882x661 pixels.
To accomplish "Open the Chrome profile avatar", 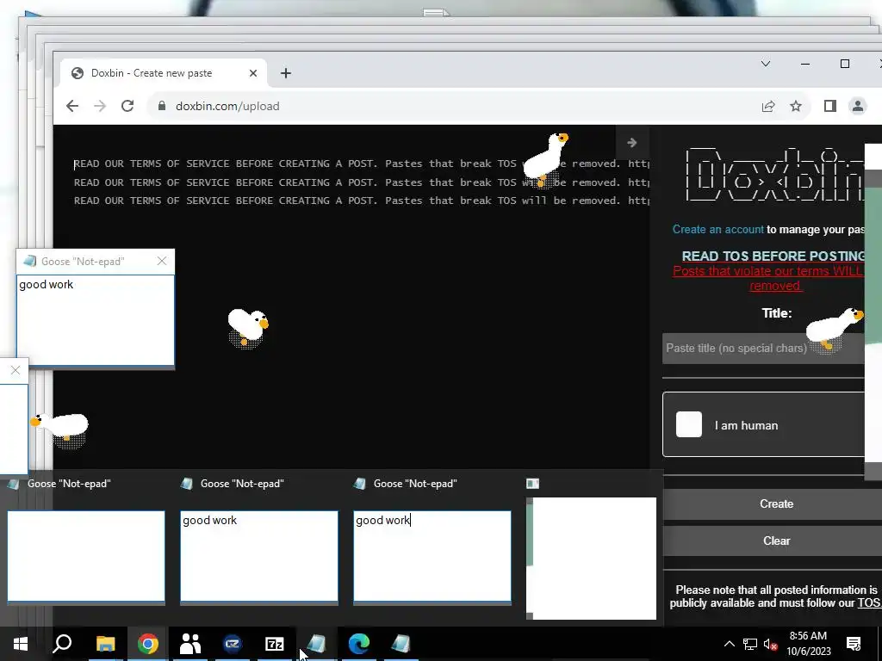I will pos(858,106).
